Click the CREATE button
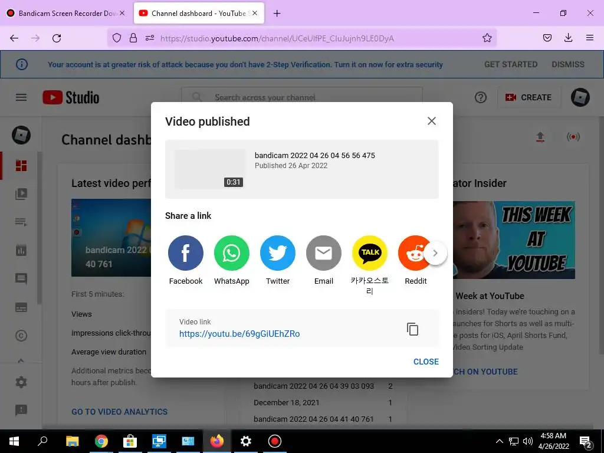 [528, 97]
